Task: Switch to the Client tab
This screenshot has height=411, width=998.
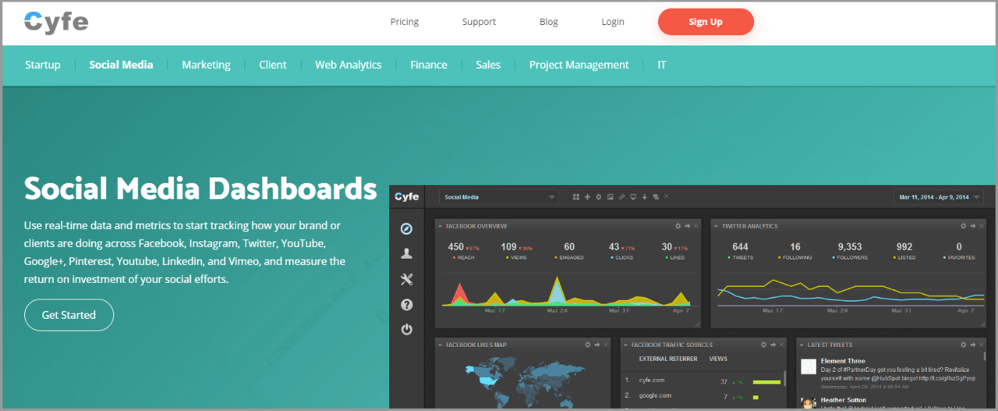Action: pos(273,65)
